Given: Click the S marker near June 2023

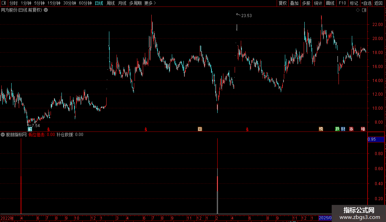Looking at the screenshot, I should click(x=146, y=129).
